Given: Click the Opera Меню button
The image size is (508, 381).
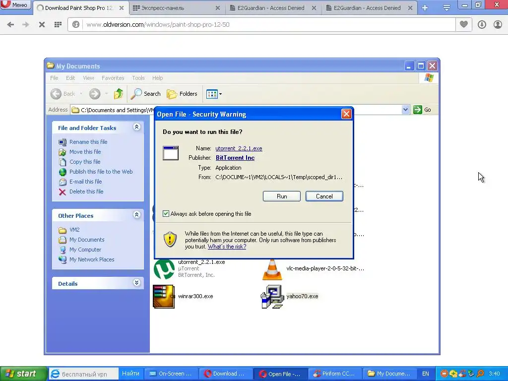Looking at the screenshot, I should click(16, 5).
